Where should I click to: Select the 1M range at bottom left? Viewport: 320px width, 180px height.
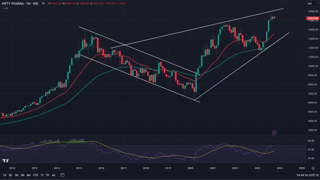[x=16, y=175]
